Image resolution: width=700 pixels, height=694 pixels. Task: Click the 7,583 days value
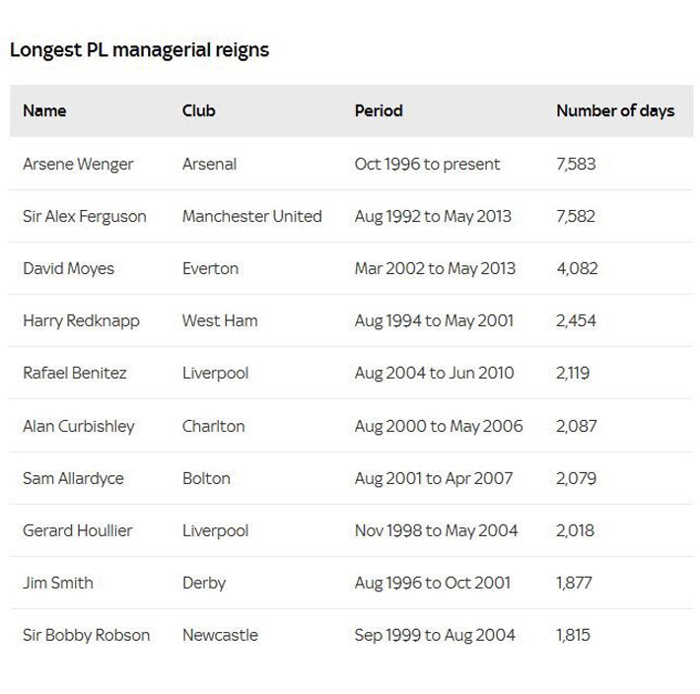[x=576, y=164]
